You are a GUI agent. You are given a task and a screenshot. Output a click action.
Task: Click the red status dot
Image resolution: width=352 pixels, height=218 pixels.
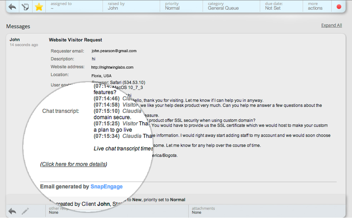(x=339, y=7)
